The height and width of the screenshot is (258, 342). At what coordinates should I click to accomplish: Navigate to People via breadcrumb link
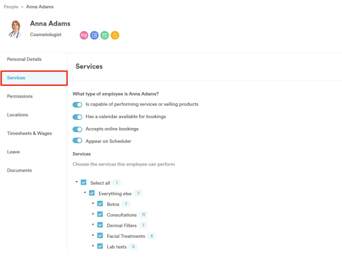point(11,7)
